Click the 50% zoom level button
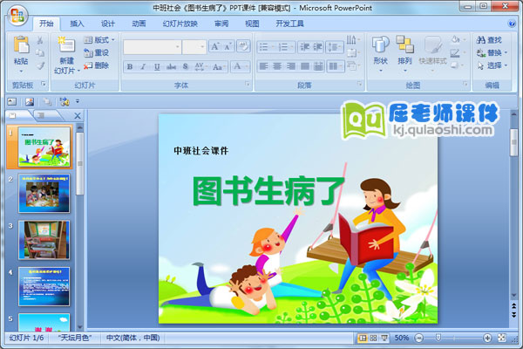 coord(402,338)
